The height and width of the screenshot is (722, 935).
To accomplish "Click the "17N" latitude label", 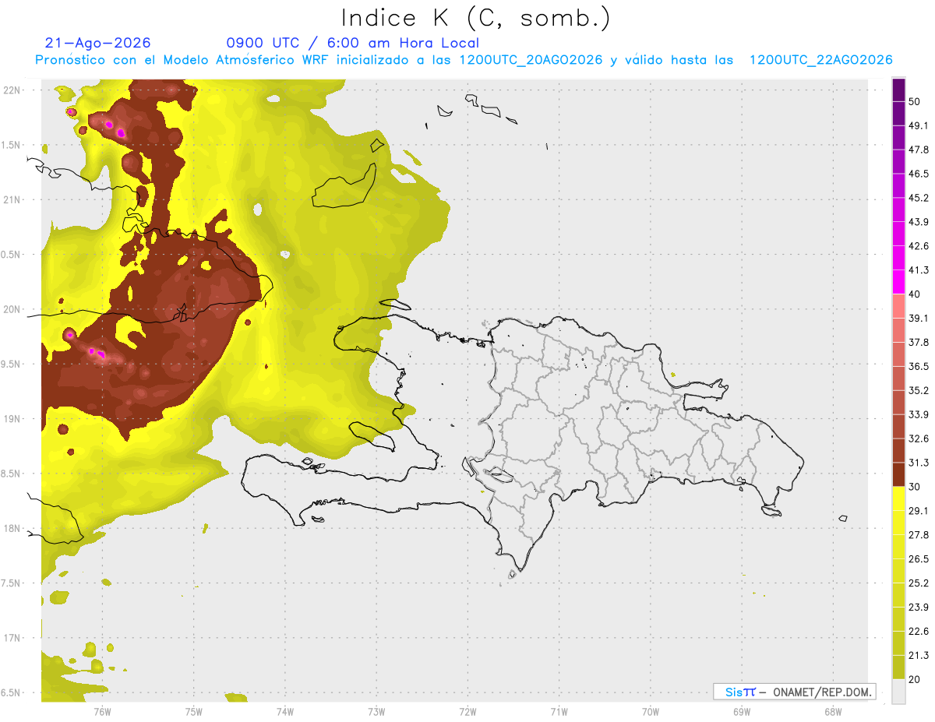I will [x=11, y=638].
